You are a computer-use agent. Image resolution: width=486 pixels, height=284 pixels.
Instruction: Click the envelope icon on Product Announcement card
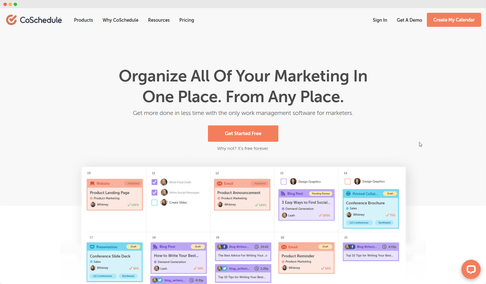tap(220, 183)
